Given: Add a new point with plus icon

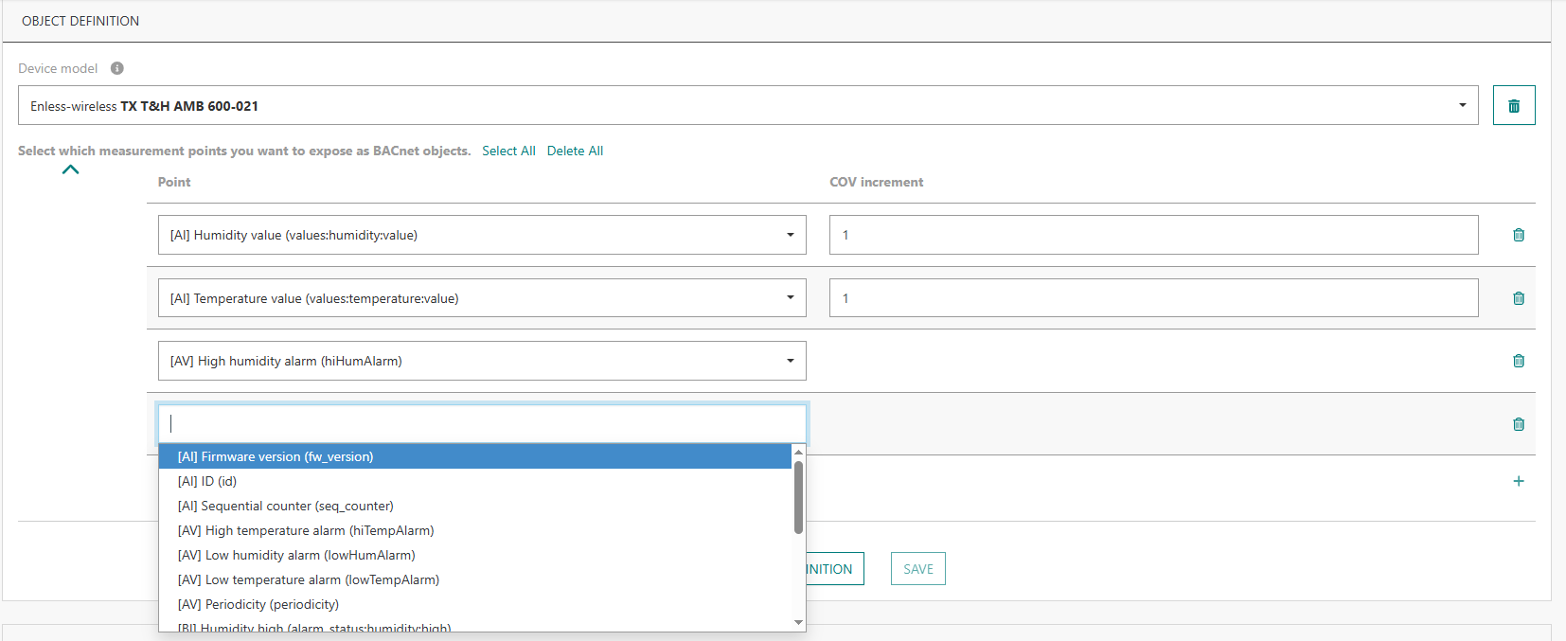Looking at the screenshot, I should point(1518,481).
